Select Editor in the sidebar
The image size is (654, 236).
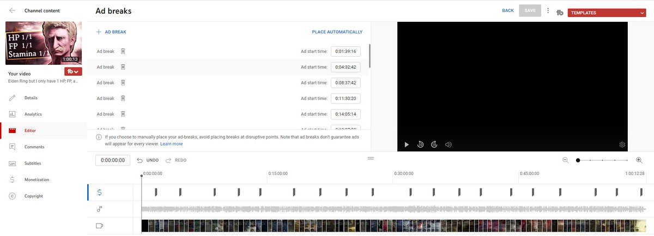(43, 130)
